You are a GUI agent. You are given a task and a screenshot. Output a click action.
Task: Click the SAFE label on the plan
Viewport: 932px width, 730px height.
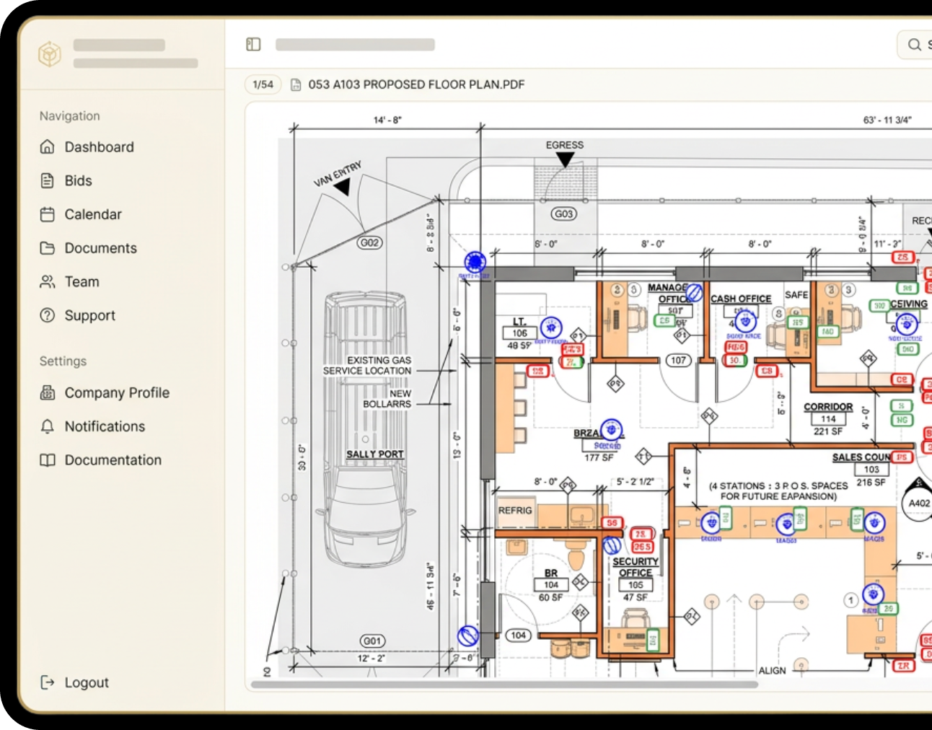tap(796, 295)
